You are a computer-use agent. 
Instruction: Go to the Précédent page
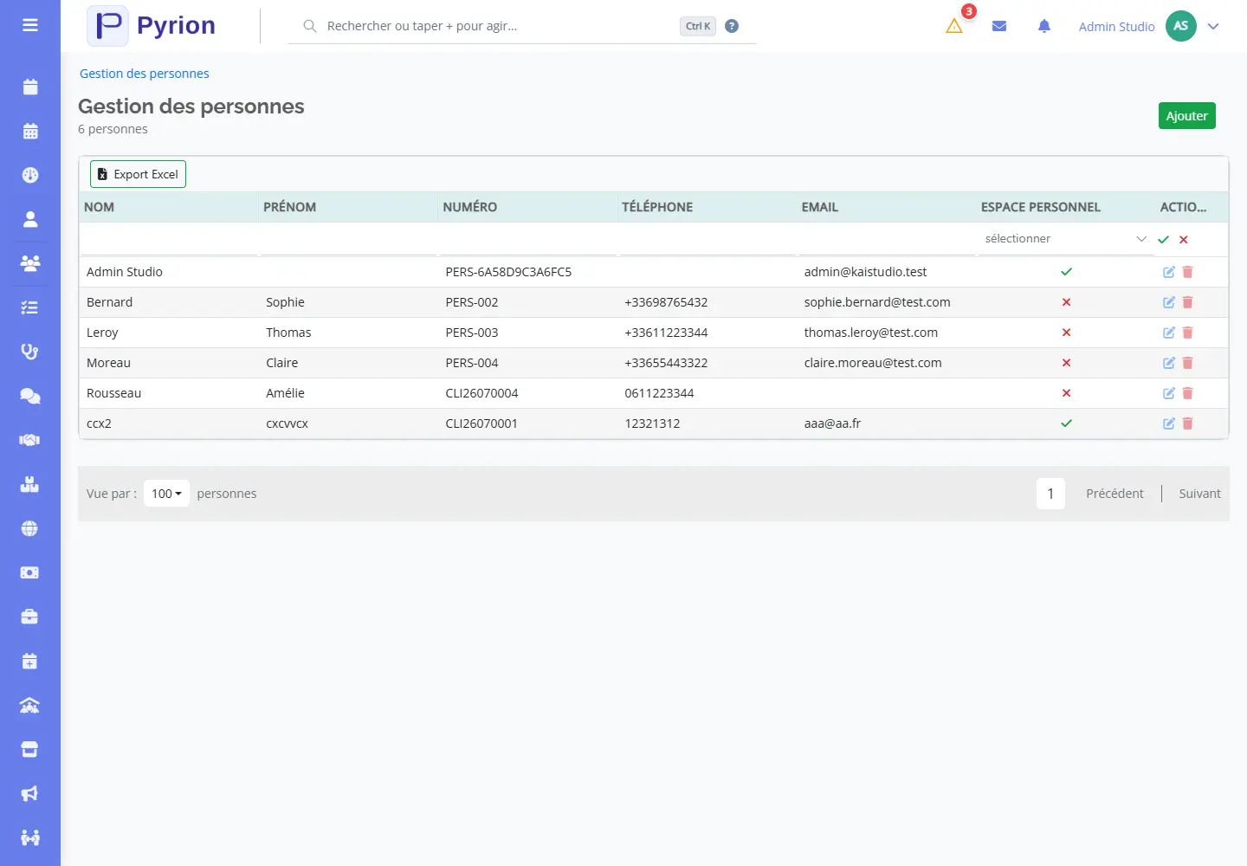pyautogui.click(x=1115, y=494)
